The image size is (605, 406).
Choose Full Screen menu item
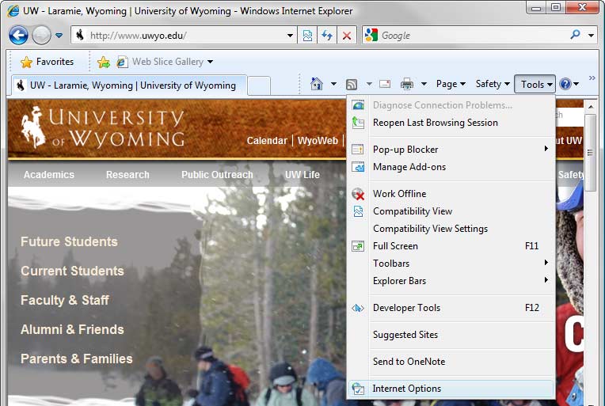point(451,246)
